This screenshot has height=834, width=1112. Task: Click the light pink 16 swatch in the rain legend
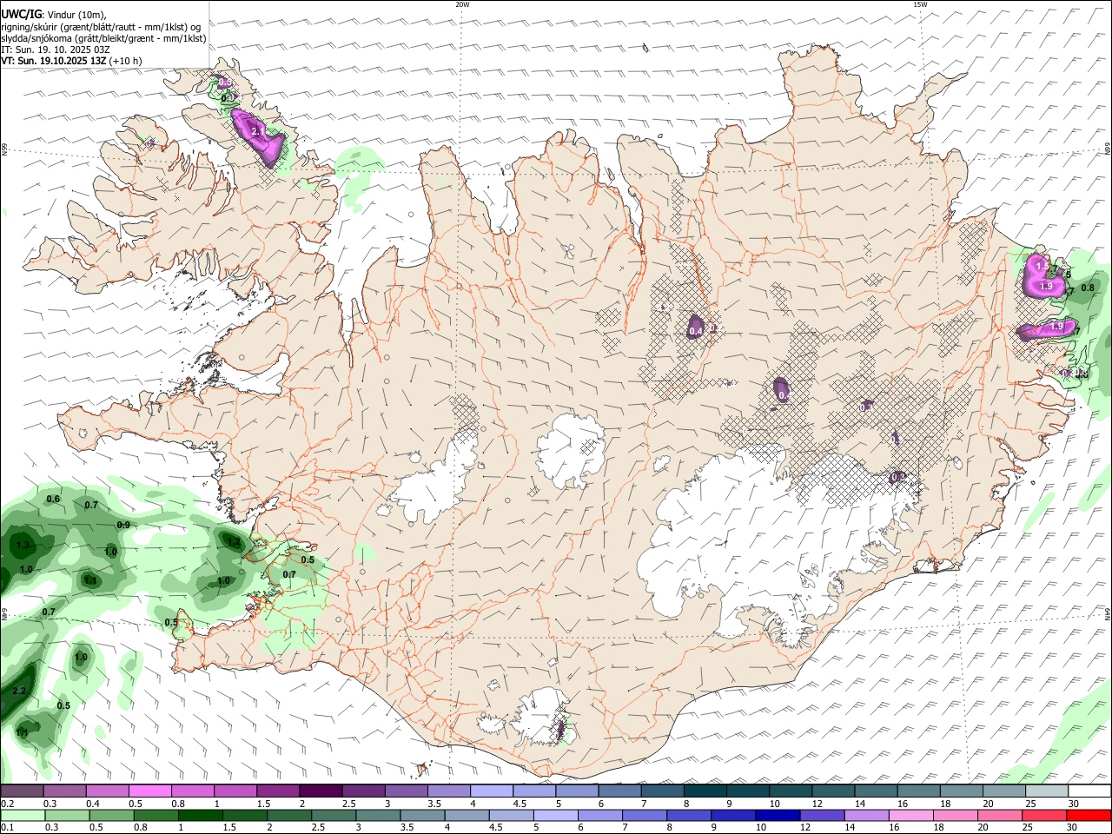pyautogui.click(x=910, y=816)
